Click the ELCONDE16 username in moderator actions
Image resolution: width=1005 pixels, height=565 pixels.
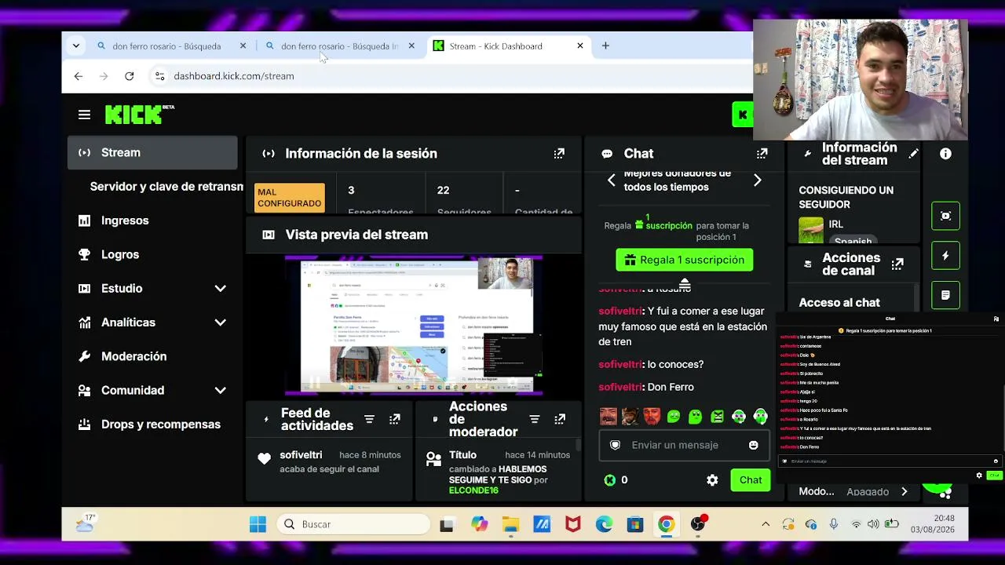coord(473,490)
